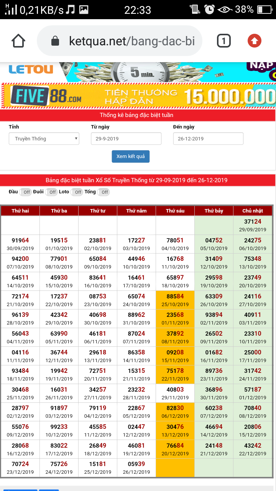Select the 40803 result for 29/11/2019
Screen dimensions: 276x491
pyautogui.click(x=175, y=393)
